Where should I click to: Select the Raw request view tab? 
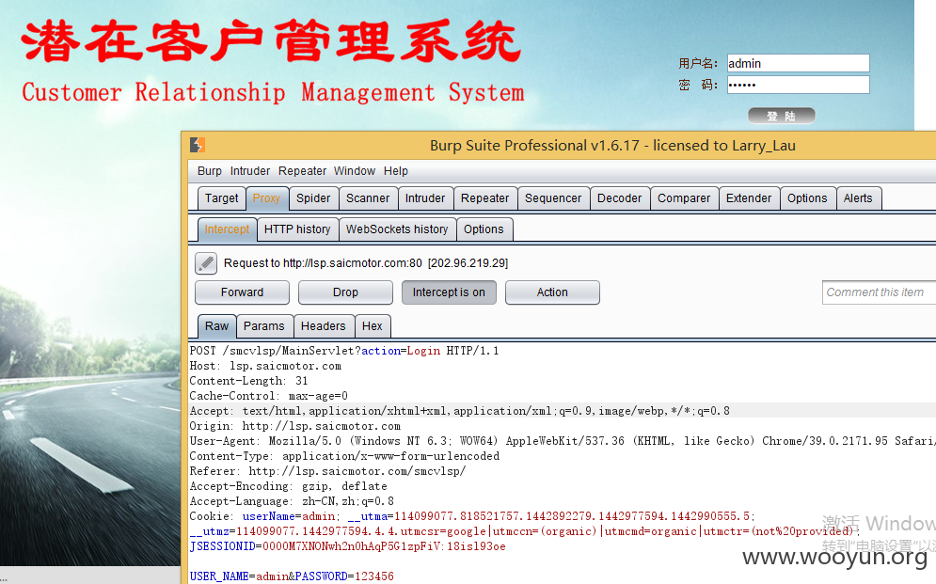(216, 326)
